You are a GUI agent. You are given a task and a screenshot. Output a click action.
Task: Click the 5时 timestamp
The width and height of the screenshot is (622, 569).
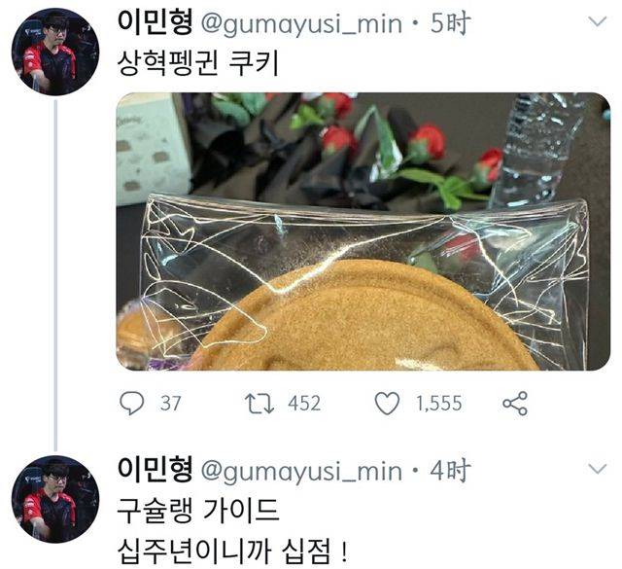coord(450,23)
